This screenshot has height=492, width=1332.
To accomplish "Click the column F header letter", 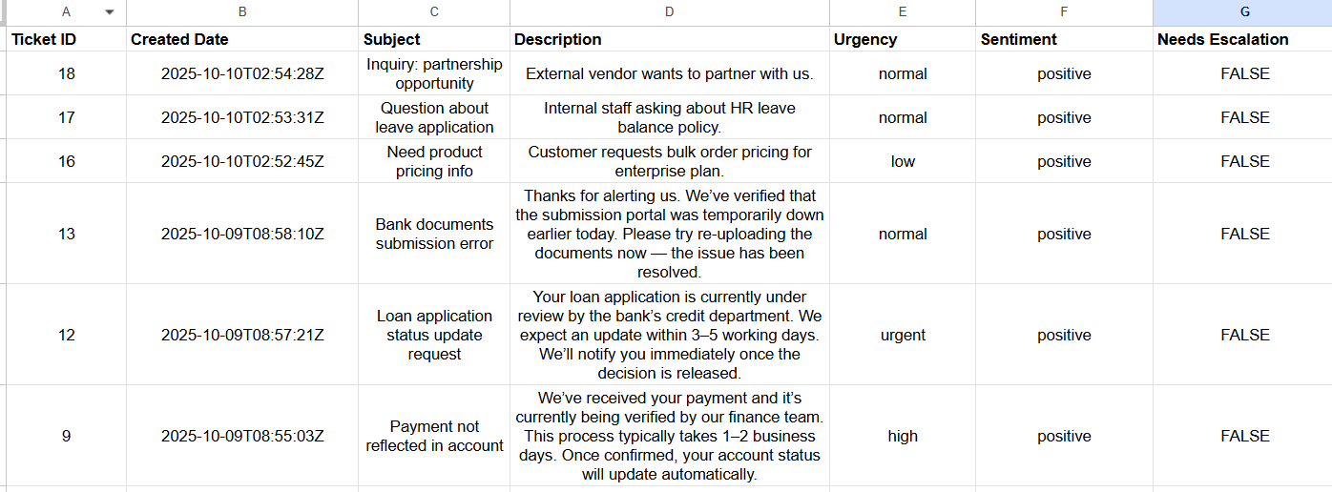I will point(1064,12).
